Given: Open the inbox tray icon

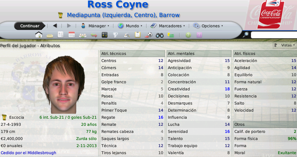Looking at the screenshot, I should click(x=50, y=35).
